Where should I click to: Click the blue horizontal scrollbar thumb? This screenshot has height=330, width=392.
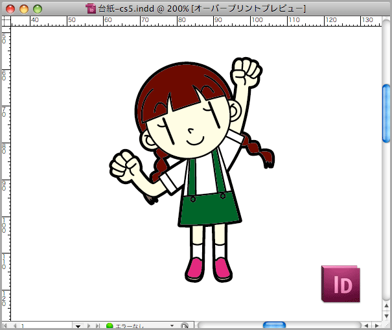coord(274,325)
